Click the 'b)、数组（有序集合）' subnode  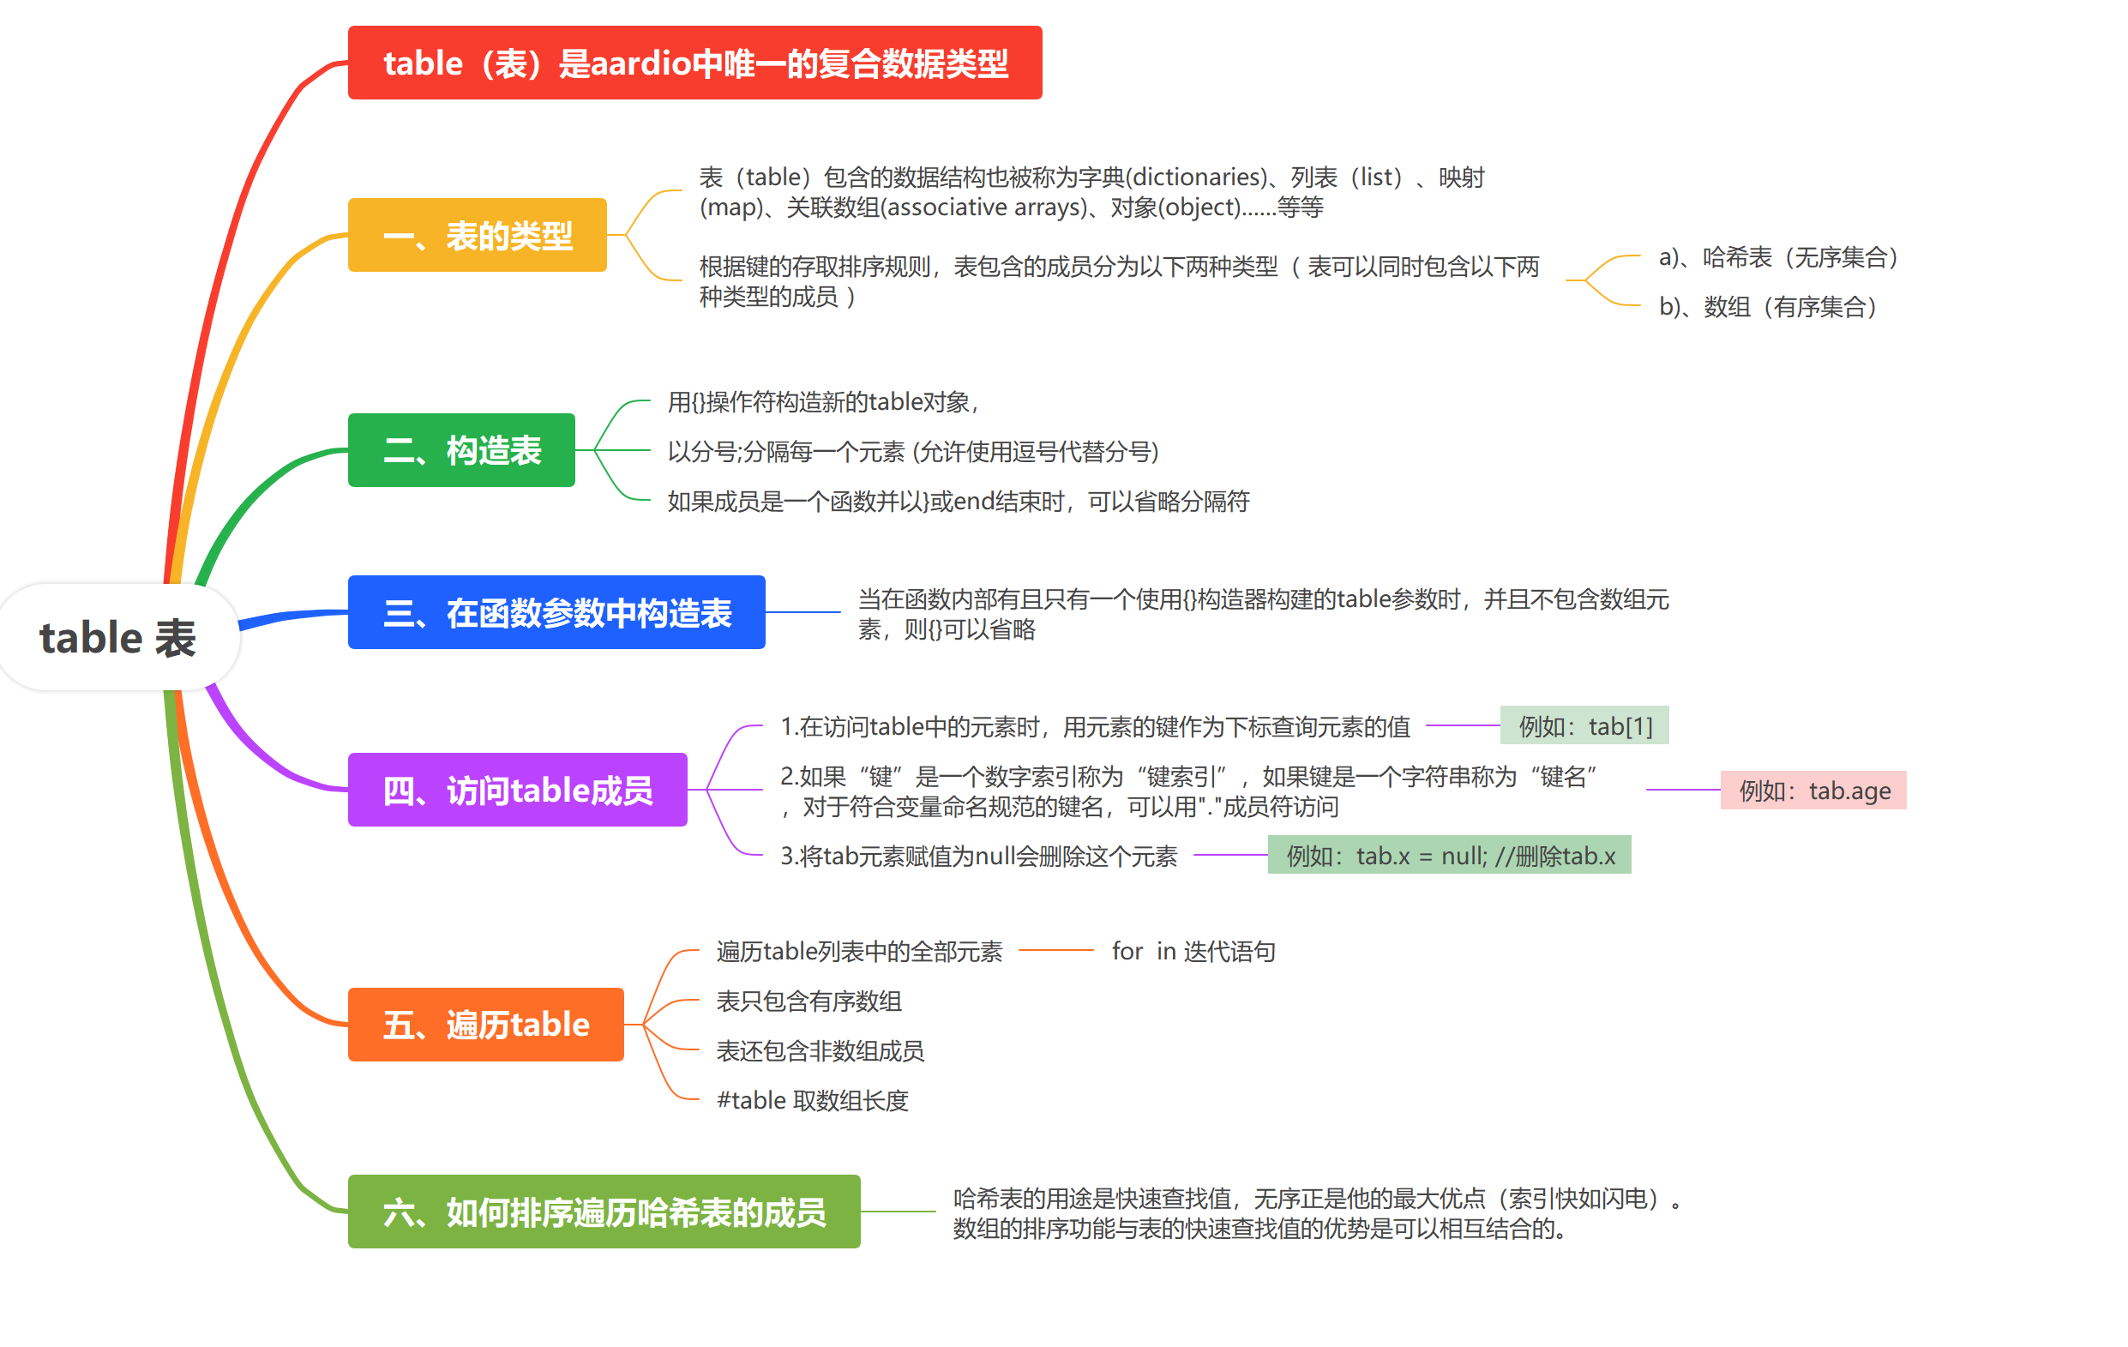[x=1768, y=307]
